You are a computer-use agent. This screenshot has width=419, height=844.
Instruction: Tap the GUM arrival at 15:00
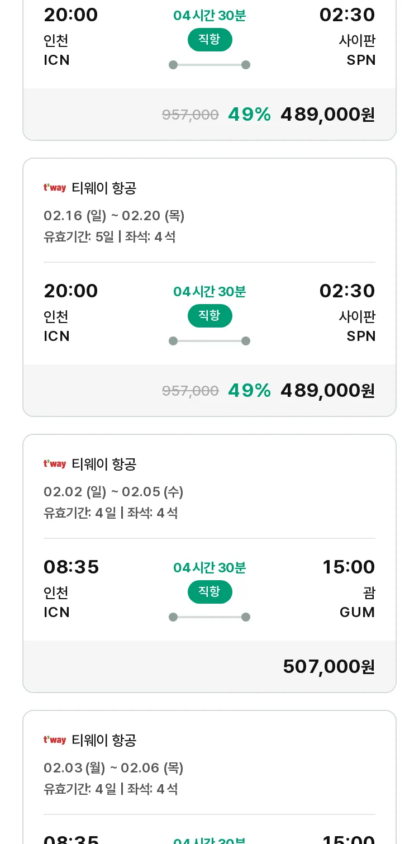coord(358,613)
